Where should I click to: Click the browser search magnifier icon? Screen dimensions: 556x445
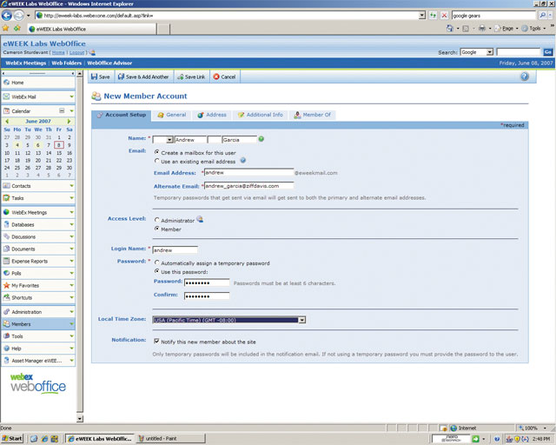[542, 16]
